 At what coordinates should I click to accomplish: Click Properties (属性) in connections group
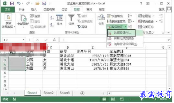coord(35,21)
